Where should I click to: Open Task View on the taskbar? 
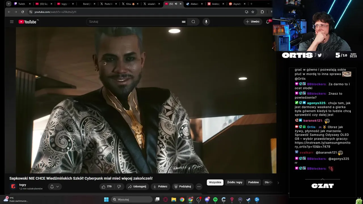[x=157, y=199]
